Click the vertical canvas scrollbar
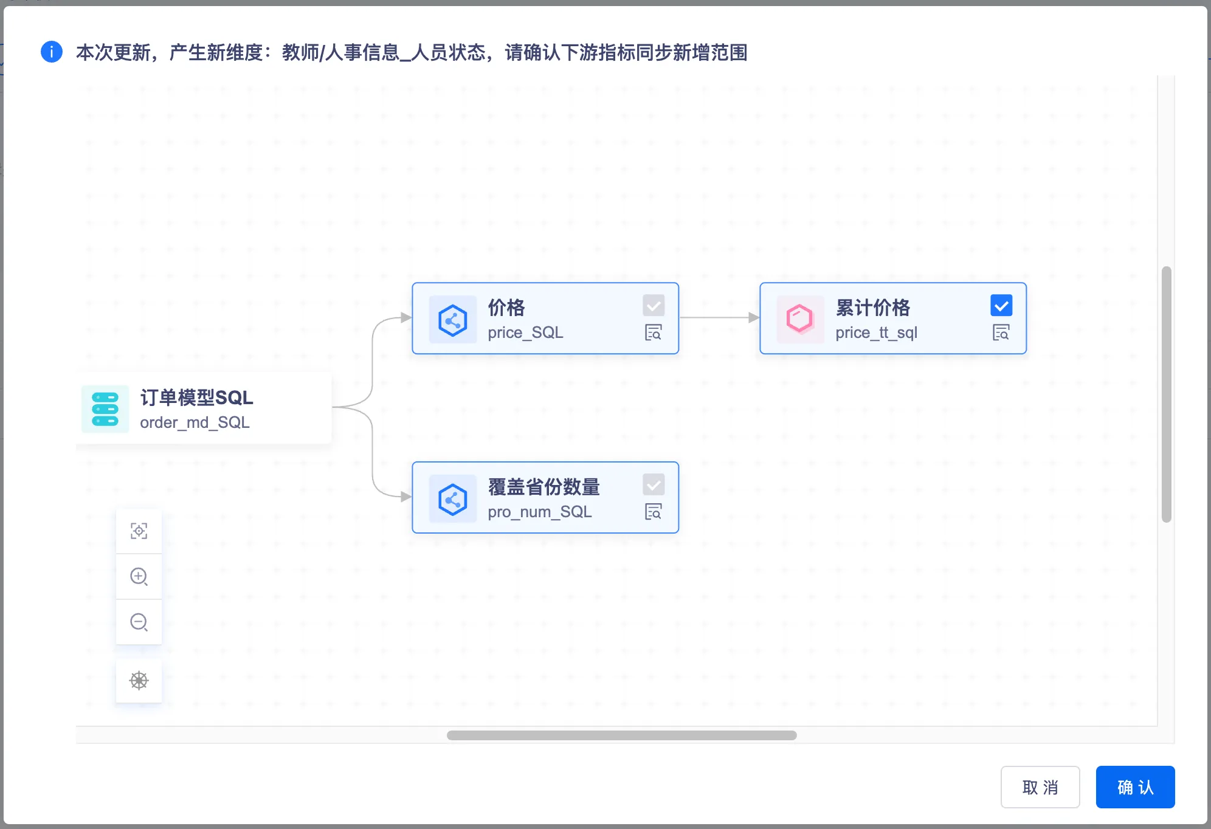Image resolution: width=1211 pixels, height=829 pixels. click(1166, 394)
